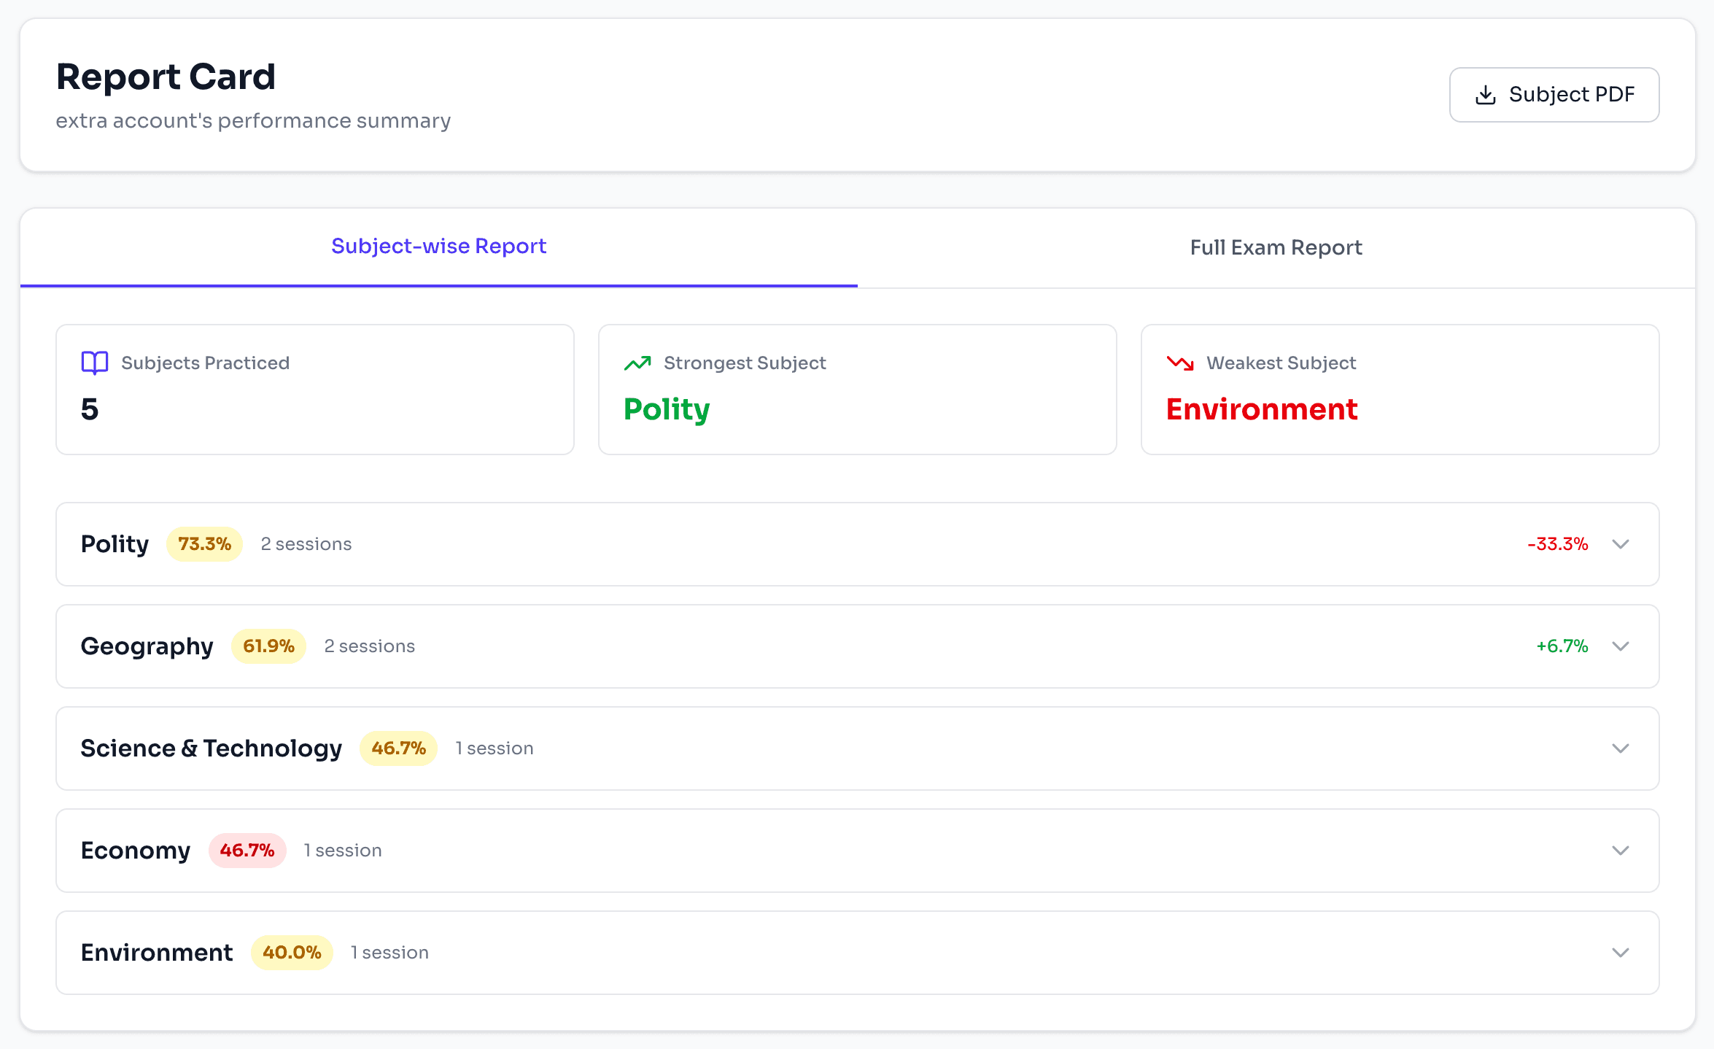Select the Polity strongest subject label
The width and height of the screenshot is (1714, 1049).
click(666, 409)
